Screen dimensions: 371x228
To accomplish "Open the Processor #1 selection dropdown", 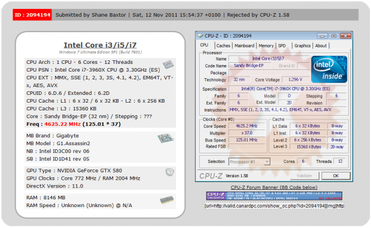I will click(250, 162).
